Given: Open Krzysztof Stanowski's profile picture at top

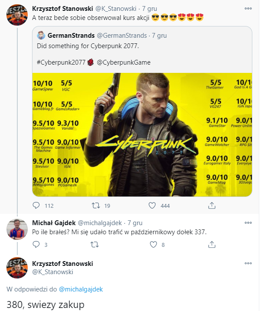Looking at the screenshot, I should click(x=17, y=16).
